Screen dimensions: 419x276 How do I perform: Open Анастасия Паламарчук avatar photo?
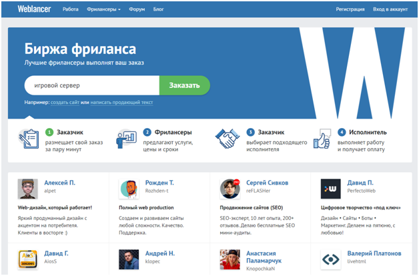click(x=230, y=259)
